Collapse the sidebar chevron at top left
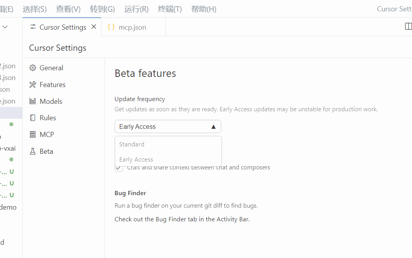The width and height of the screenshot is (412, 258). tap(5, 27)
